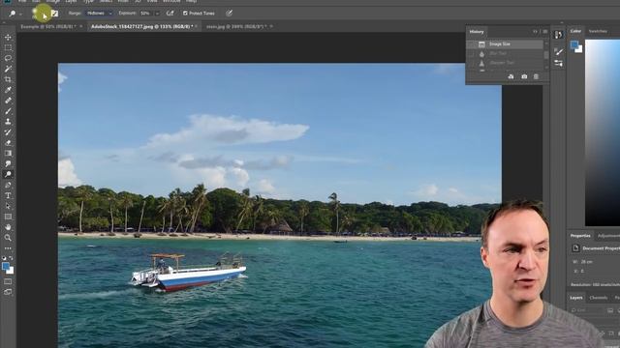The height and width of the screenshot is (348, 620).
Task: Select the Blur Tool history state
Action: [505, 53]
